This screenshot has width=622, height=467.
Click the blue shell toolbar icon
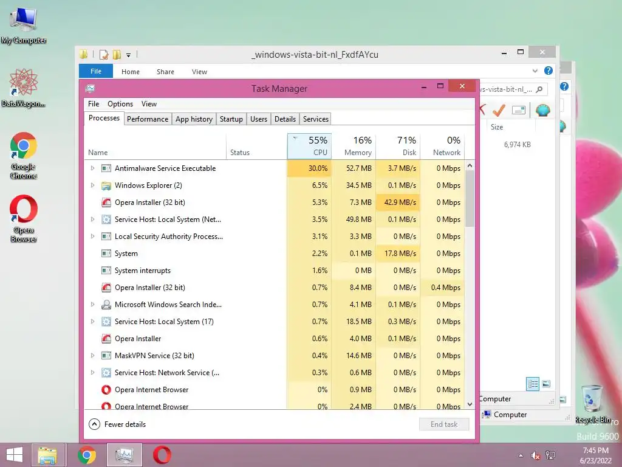542,109
